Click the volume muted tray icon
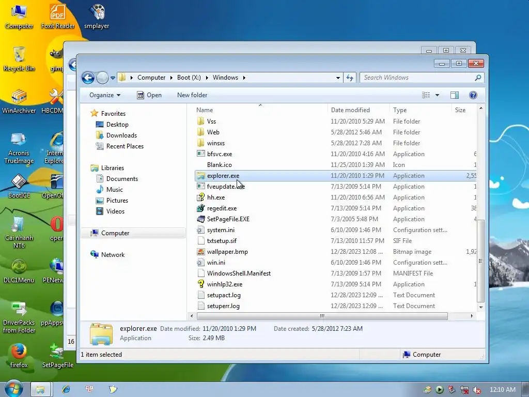 pos(477,390)
